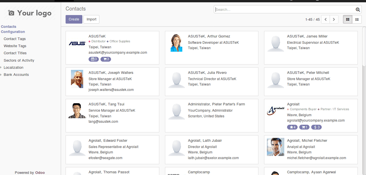Open Agrolait, Michel Fletcher contact name
Viewport: 366px width, 175px height.
(x=307, y=141)
